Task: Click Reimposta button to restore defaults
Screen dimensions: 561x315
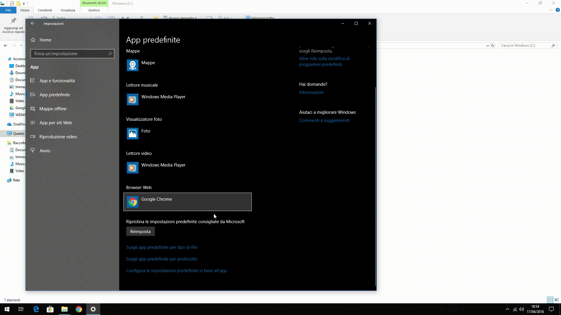Action: click(141, 232)
